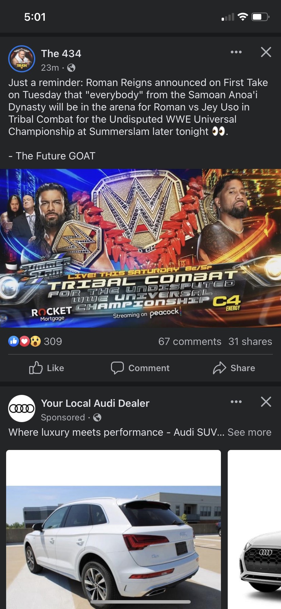Like The 434 post
Viewport: 281px width, 609px height.
46,368
